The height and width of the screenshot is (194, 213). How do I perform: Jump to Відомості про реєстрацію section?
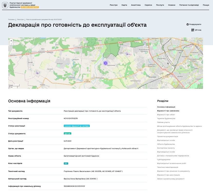168,175
